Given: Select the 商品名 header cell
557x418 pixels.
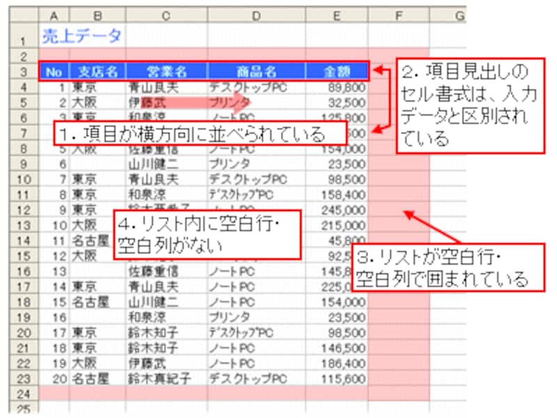Looking at the screenshot, I should (256, 71).
